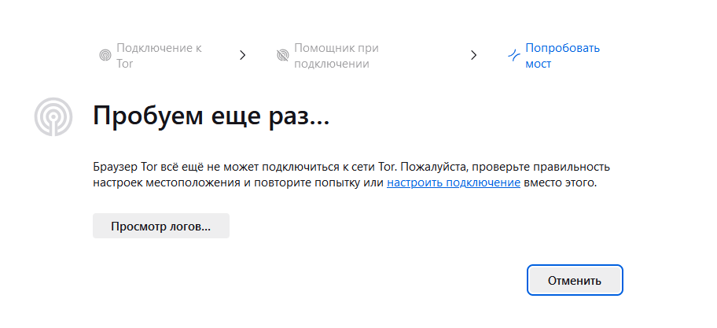
Task: Click the crossed-out onion icon beside 'Помощник при подключении'
Action: [x=282, y=56]
